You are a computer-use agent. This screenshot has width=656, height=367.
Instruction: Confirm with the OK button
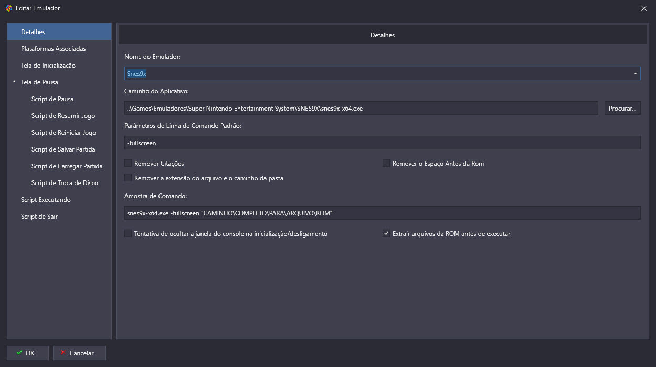(28, 353)
